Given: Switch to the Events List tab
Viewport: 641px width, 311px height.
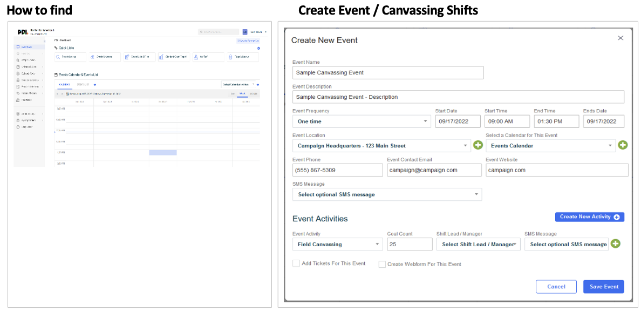Looking at the screenshot, I should pyautogui.click(x=83, y=84).
